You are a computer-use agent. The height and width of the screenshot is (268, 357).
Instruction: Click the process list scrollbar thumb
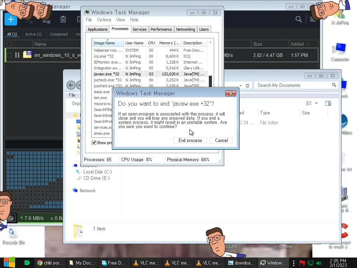click(x=210, y=81)
